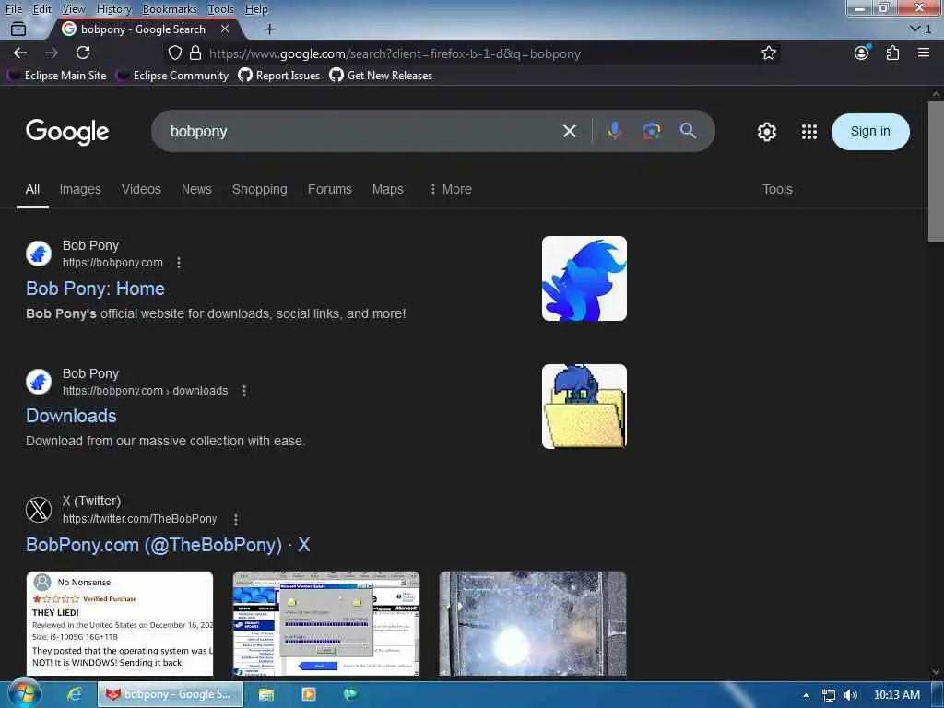Switch to the Shopping tab
Image resolution: width=944 pixels, height=708 pixels.
[x=259, y=189]
